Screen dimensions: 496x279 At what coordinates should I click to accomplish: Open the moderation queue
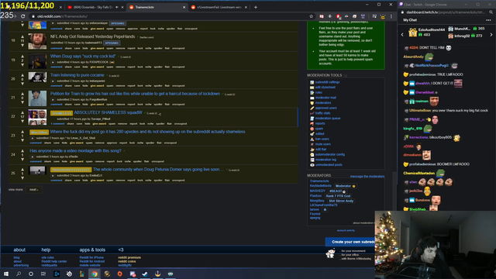[328, 119]
